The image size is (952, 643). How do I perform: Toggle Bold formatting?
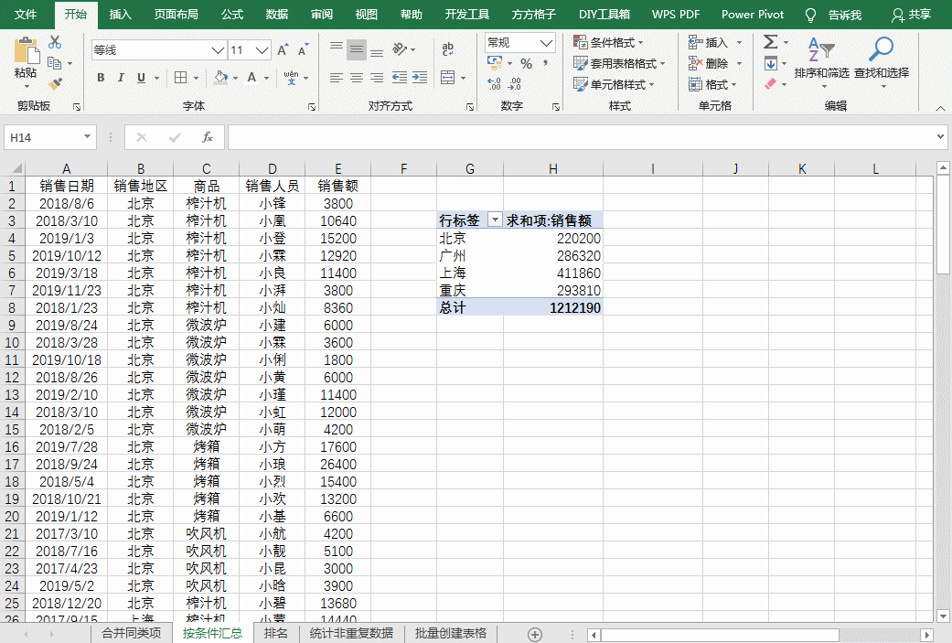pyautogui.click(x=101, y=78)
